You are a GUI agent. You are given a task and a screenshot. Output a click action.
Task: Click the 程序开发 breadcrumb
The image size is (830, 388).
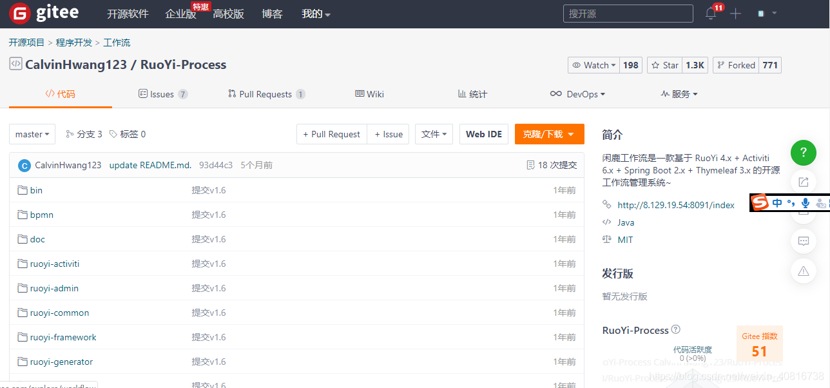pyautogui.click(x=73, y=43)
